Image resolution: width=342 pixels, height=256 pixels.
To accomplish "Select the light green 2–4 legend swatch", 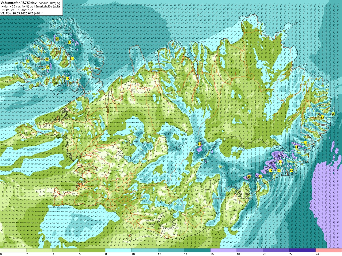I will point(39,250).
